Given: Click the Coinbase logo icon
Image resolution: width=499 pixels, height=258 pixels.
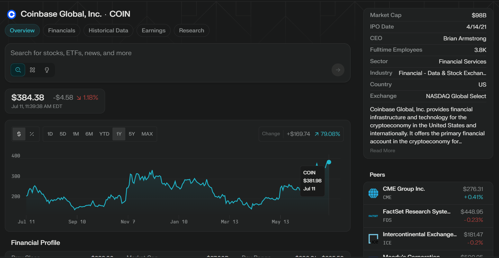Looking at the screenshot, I should (x=12, y=14).
